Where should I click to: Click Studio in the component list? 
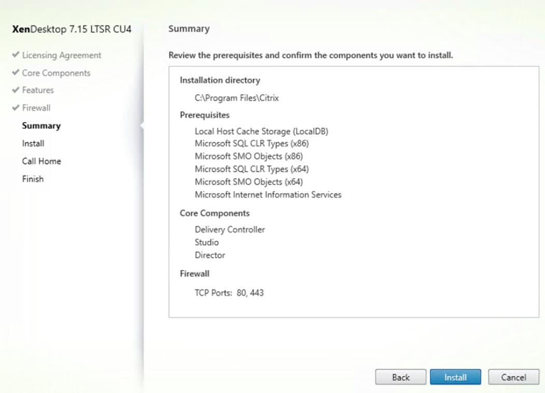tap(206, 242)
